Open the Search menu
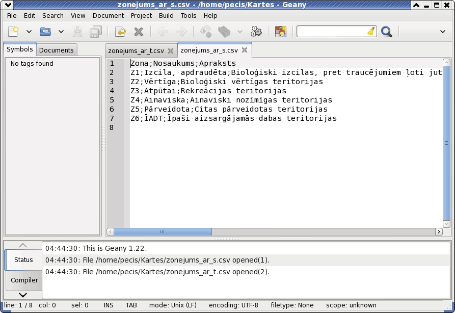This screenshot has width=455, height=313. click(53, 16)
